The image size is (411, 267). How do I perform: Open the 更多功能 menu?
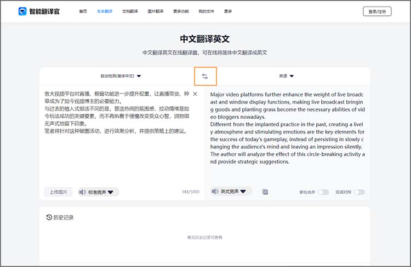point(181,11)
